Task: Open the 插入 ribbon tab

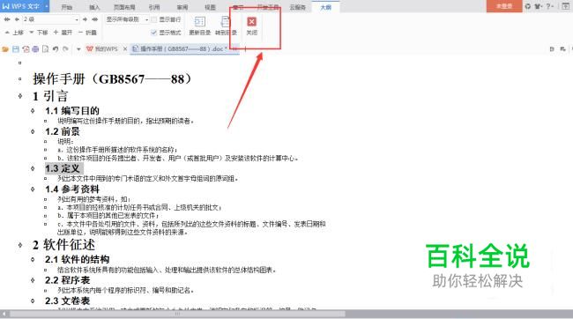Action: coord(94,7)
